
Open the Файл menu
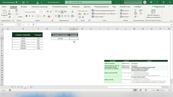[x=4, y=7]
